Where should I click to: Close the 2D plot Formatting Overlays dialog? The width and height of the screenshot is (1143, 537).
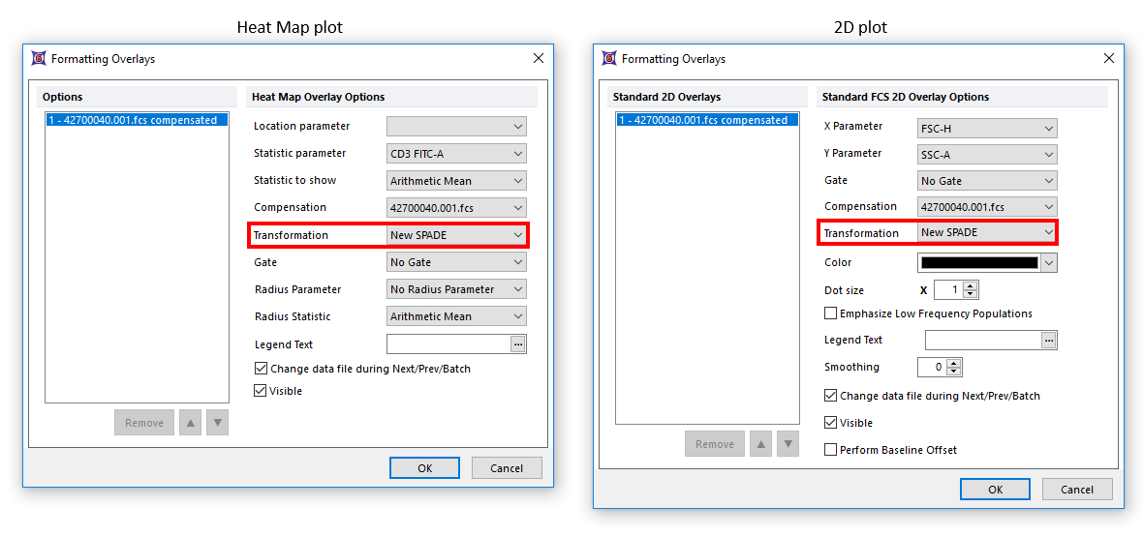(1109, 58)
